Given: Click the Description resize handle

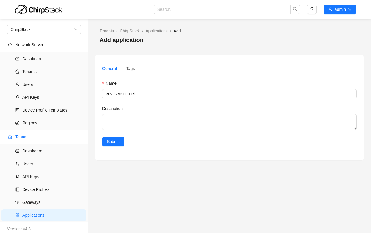Looking at the screenshot, I should pos(355,128).
